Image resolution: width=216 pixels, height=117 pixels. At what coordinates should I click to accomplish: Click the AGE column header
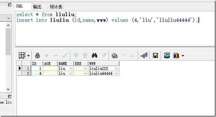click(50, 64)
